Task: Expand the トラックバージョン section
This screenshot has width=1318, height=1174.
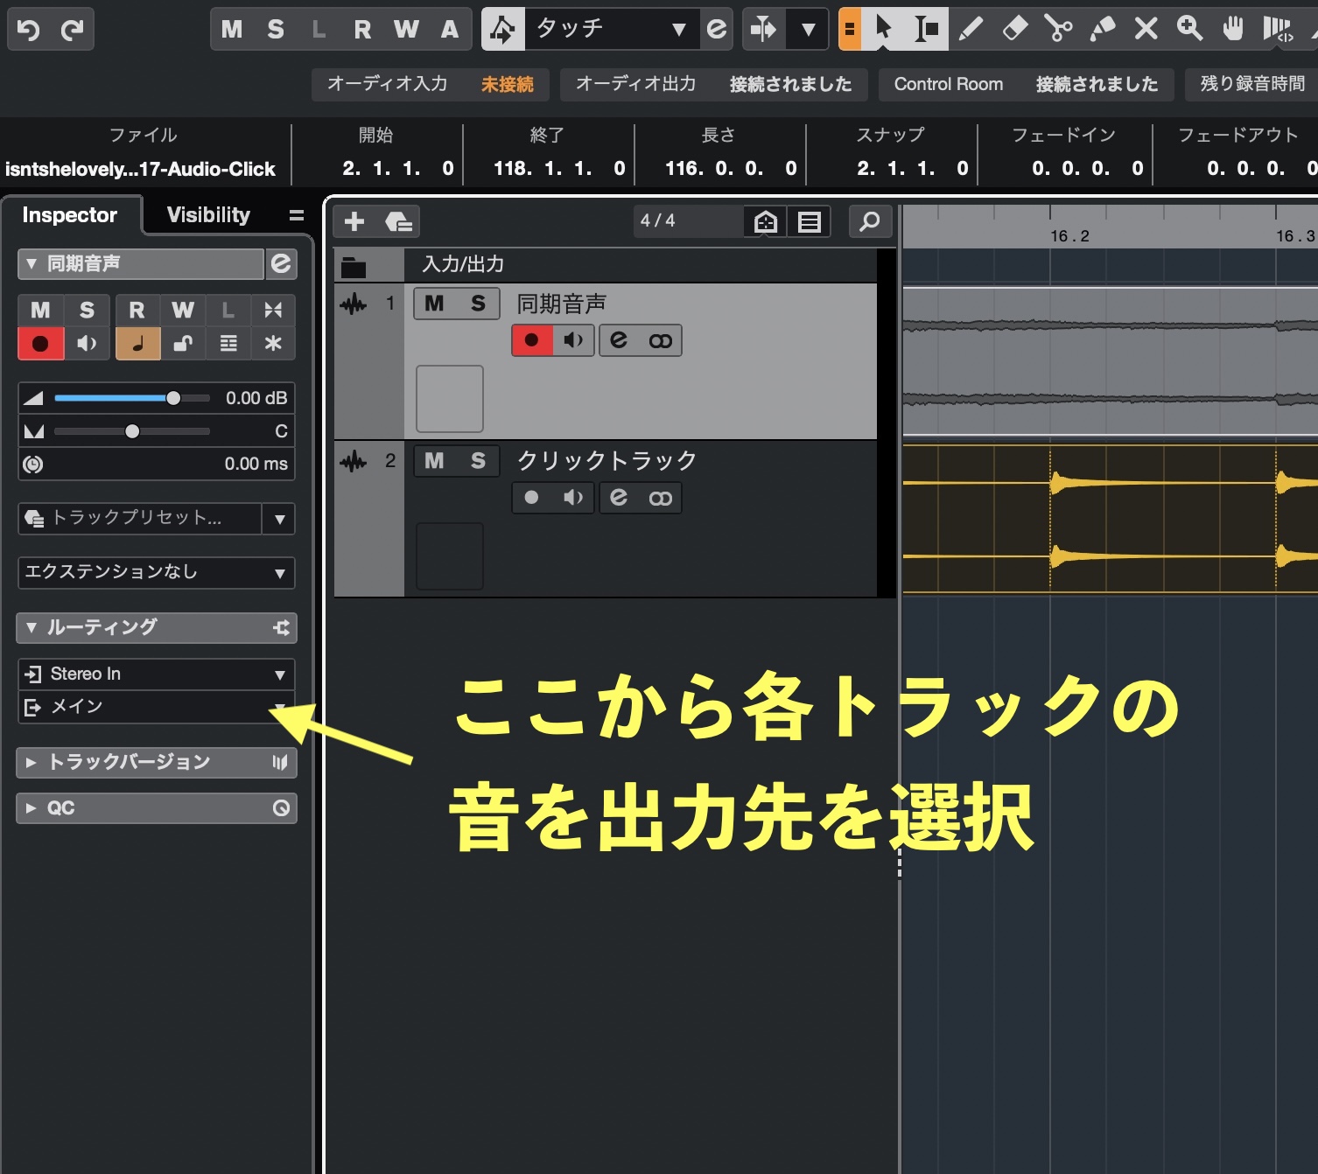Action: tap(32, 762)
